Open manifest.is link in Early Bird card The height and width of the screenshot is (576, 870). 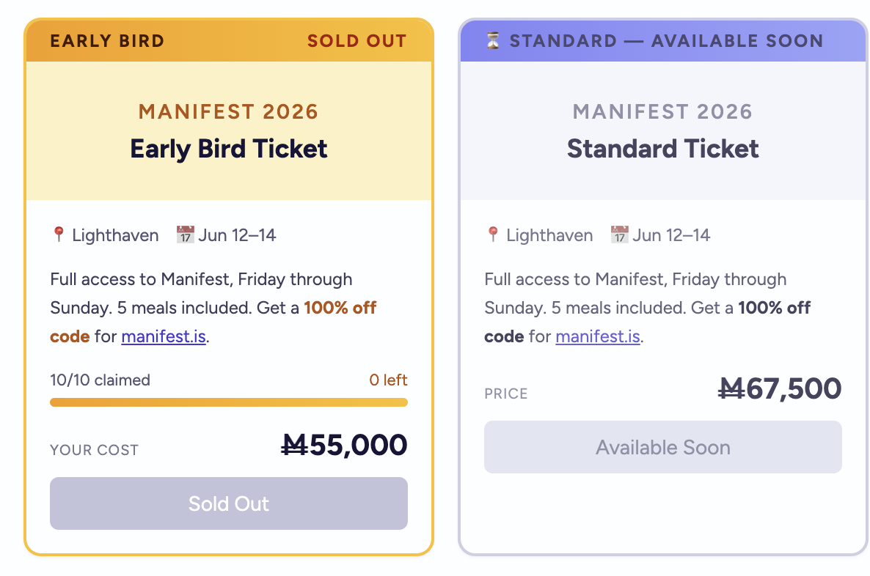[164, 337]
